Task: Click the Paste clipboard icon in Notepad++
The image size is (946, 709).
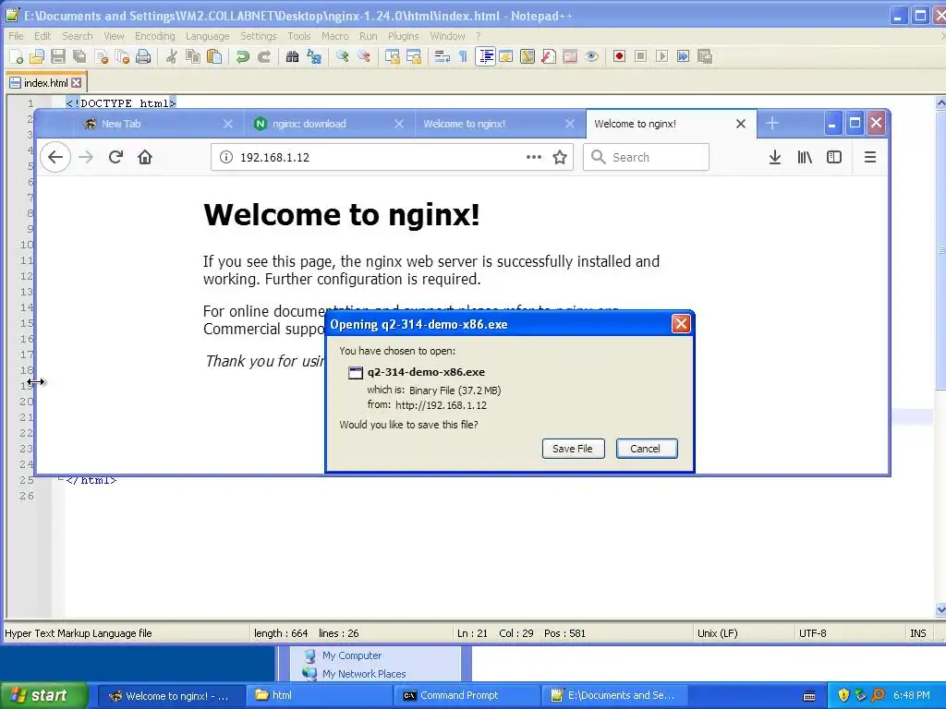Action: [x=214, y=56]
